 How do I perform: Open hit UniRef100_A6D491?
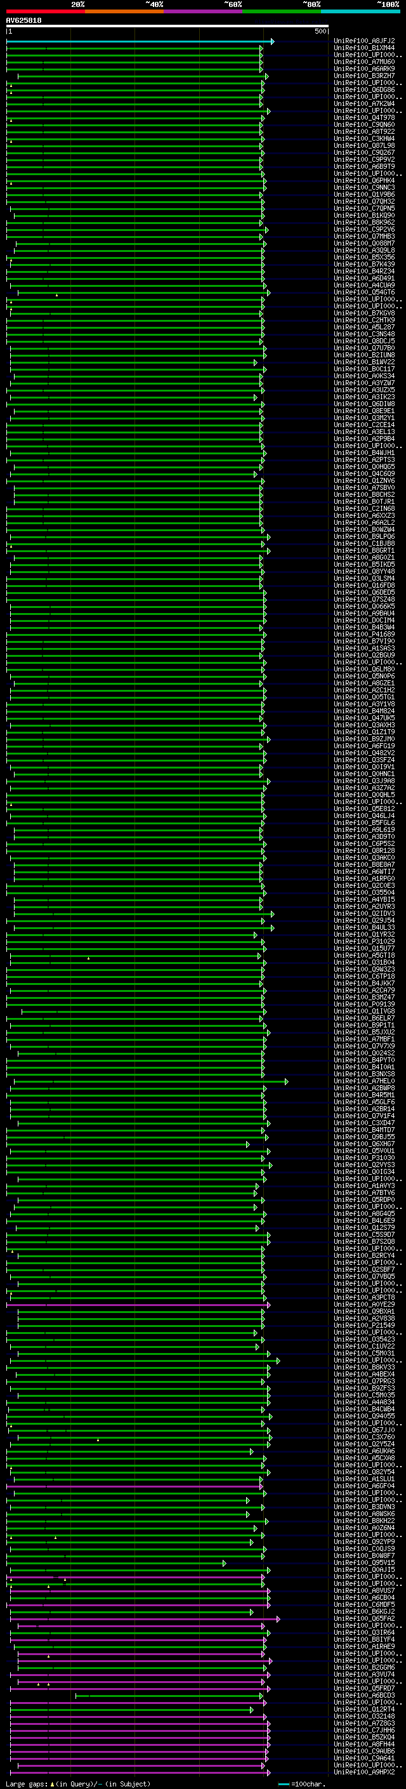coord(364,278)
